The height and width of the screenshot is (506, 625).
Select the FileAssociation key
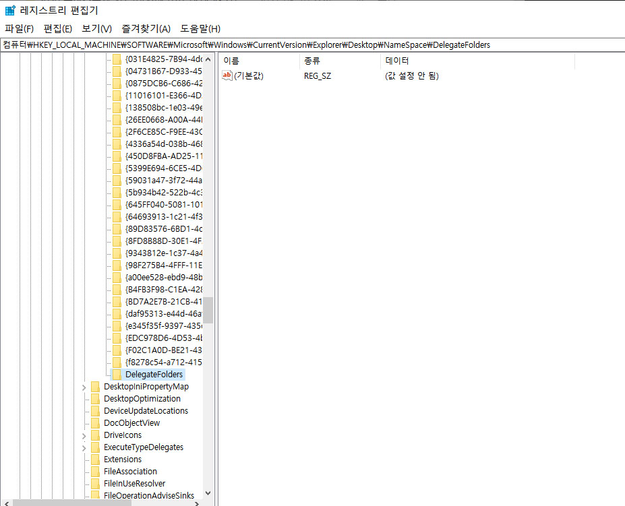point(130,472)
